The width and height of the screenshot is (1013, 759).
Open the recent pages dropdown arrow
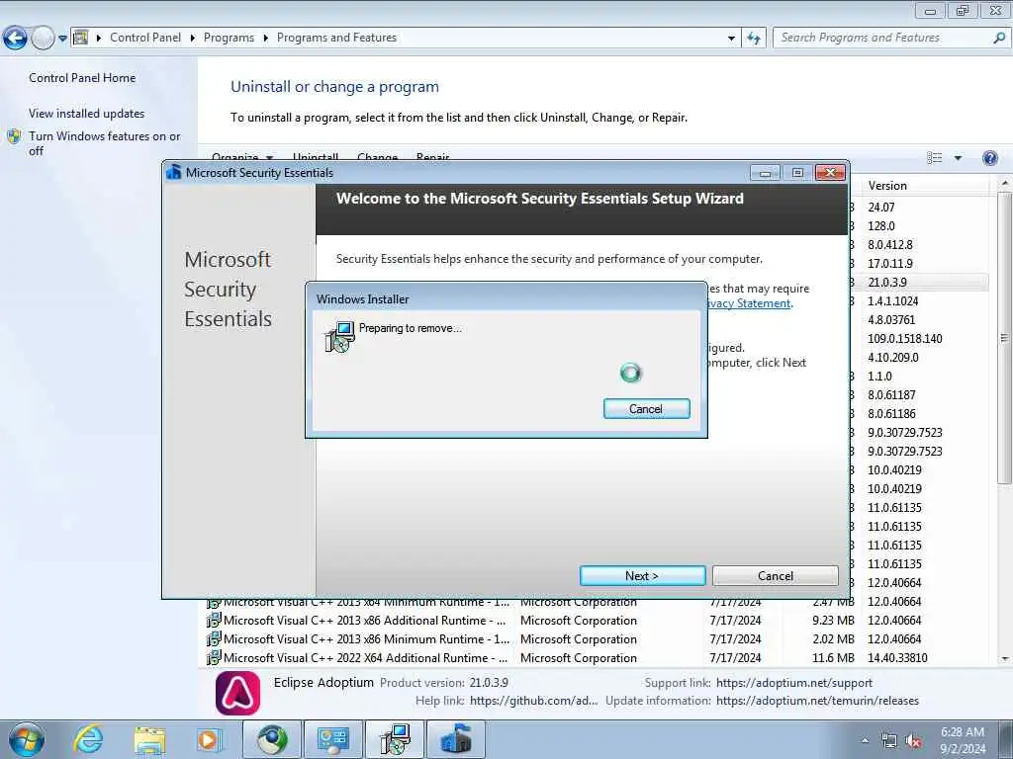tap(62, 39)
